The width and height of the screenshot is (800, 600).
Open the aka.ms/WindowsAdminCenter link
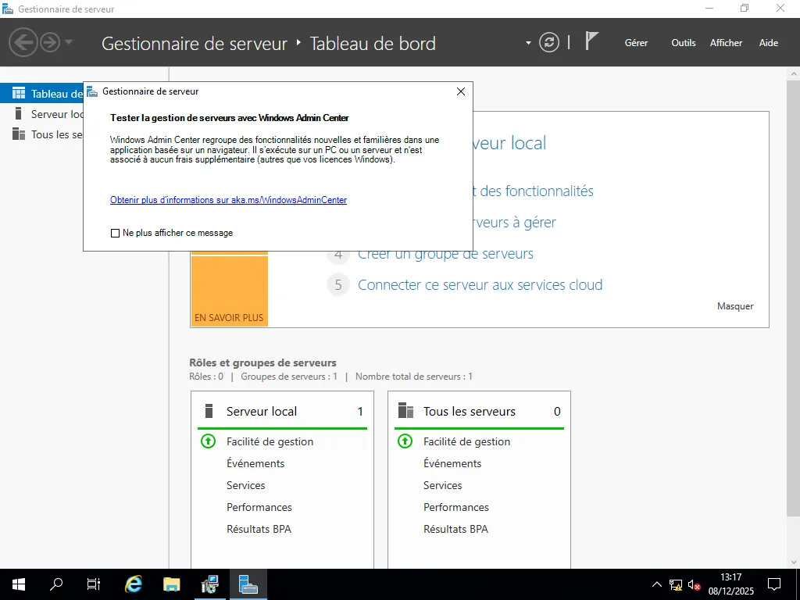(229, 200)
